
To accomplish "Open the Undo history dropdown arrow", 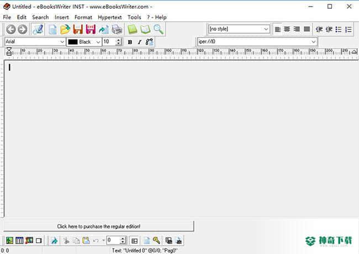I will coord(103,241).
